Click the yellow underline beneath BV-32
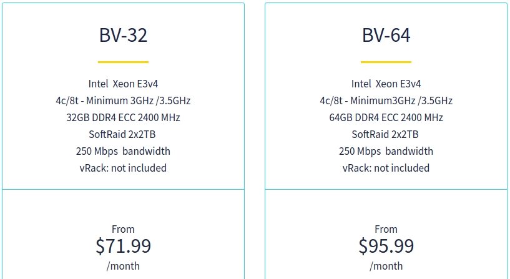 coord(123,62)
